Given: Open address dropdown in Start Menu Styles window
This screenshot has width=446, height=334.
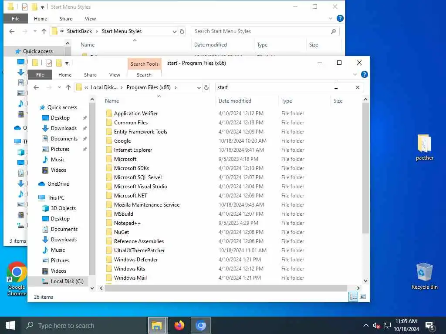Looking at the screenshot, I should (174, 31).
